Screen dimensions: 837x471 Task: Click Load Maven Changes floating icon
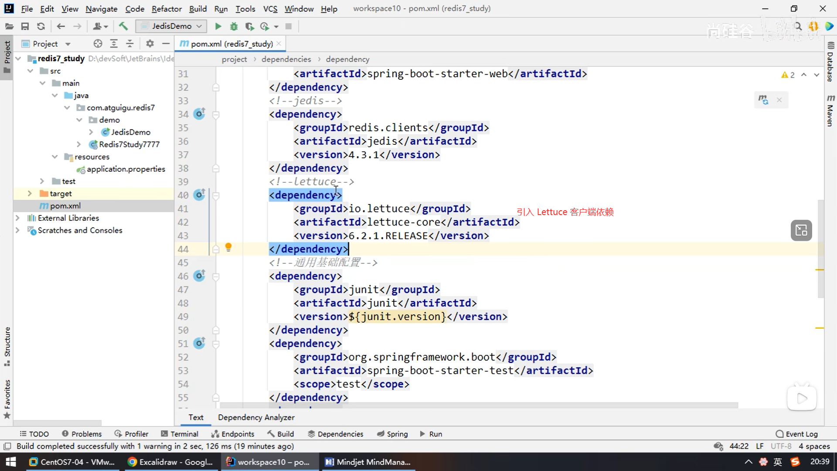pyautogui.click(x=763, y=100)
